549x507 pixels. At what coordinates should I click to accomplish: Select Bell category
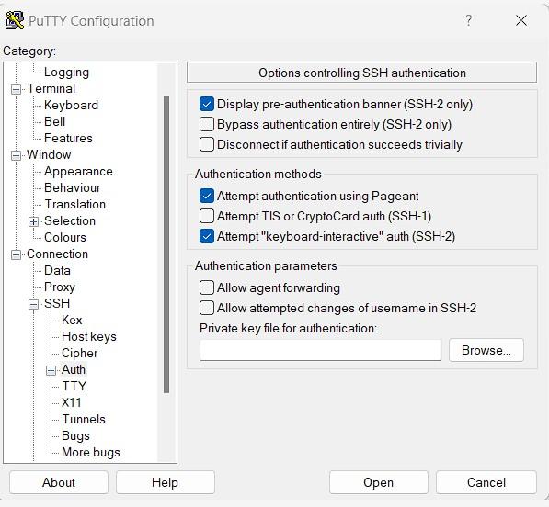54,121
